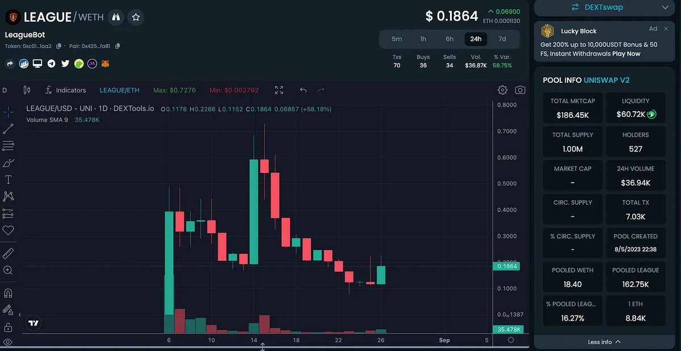Screen dimensions: 681x351
Task: Select the ruler measure tool
Action: [x=9, y=253]
